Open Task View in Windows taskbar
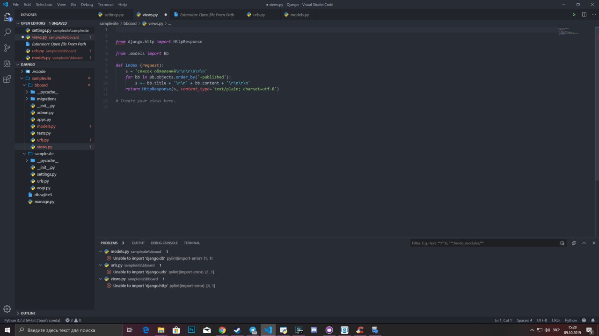 [x=130, y=330]
